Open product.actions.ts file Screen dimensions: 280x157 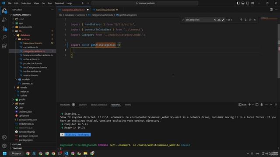pos(32,63)
